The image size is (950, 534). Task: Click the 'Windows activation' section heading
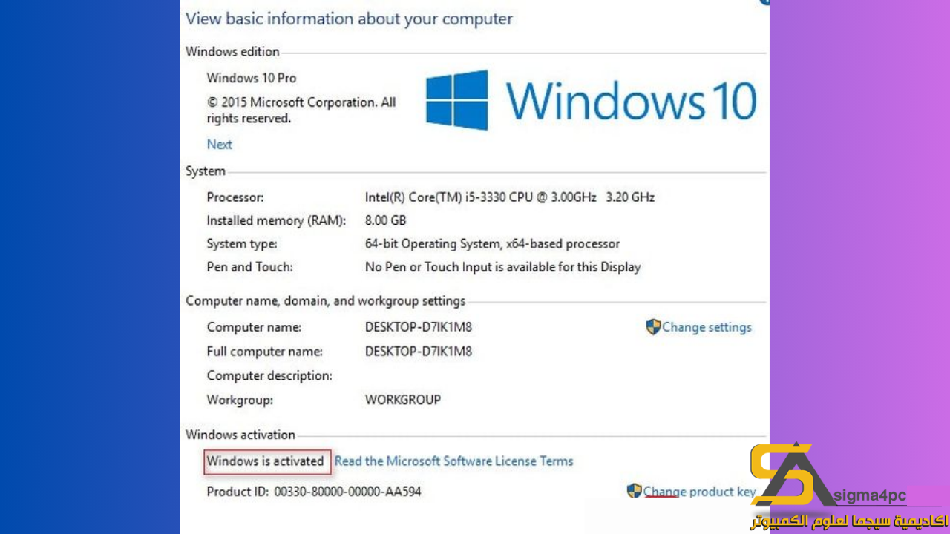point(240,434)
